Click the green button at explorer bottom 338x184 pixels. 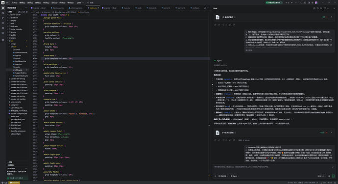click(x=17, y=178)
